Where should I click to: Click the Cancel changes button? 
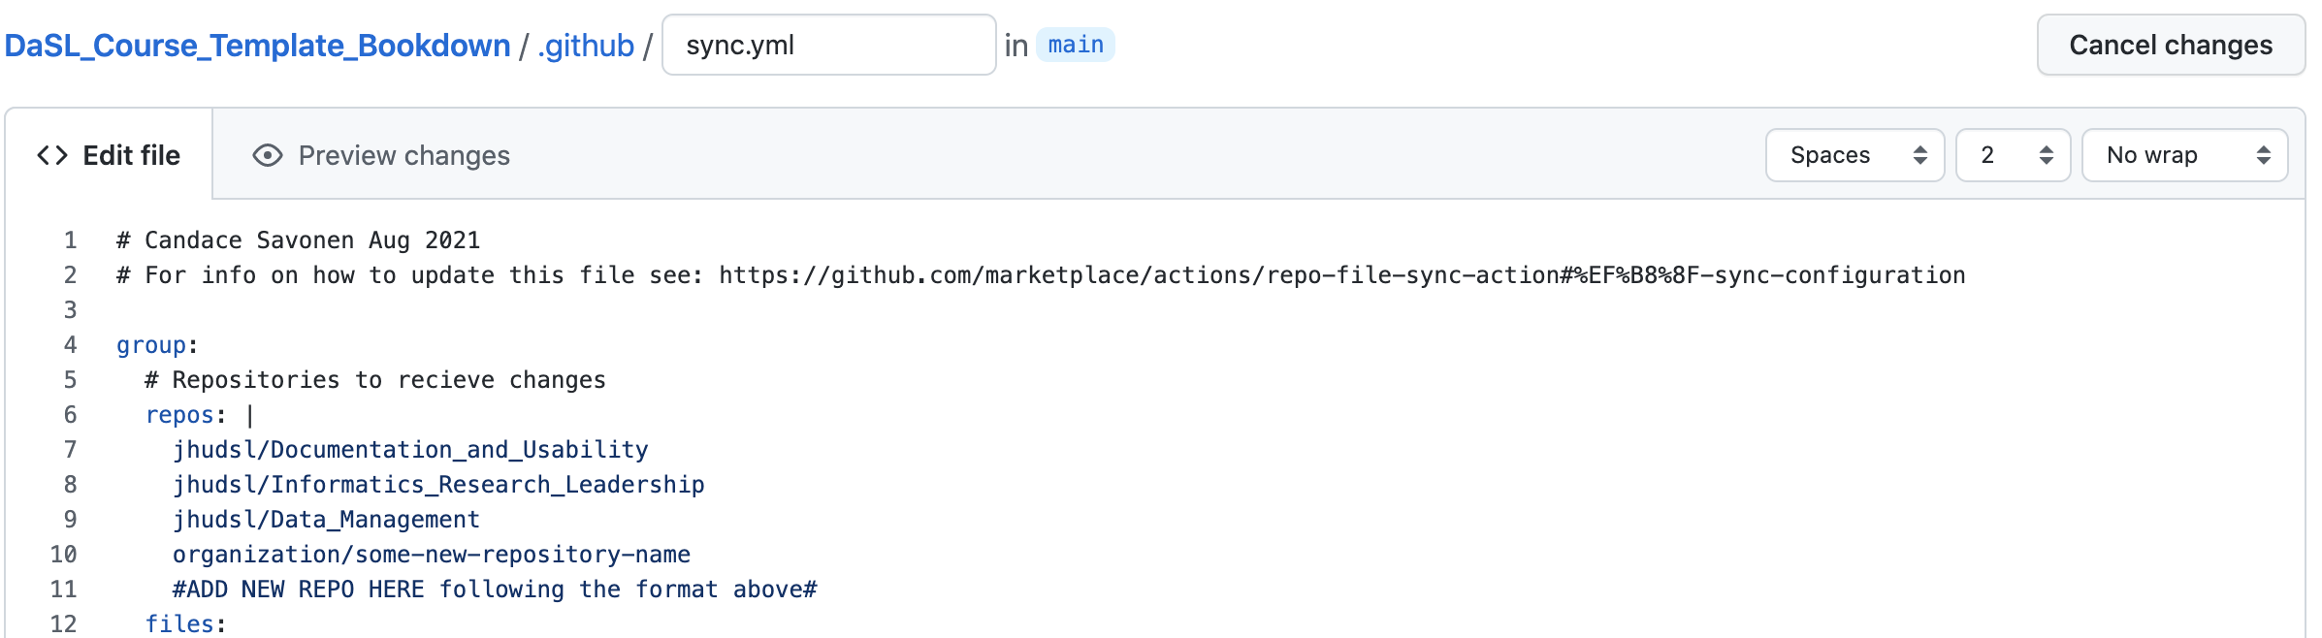[2171, 45]
